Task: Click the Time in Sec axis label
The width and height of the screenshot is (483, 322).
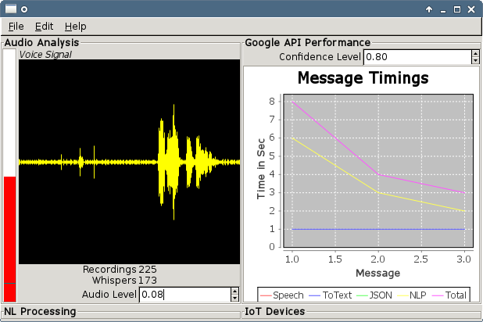Action: (261, 169)
